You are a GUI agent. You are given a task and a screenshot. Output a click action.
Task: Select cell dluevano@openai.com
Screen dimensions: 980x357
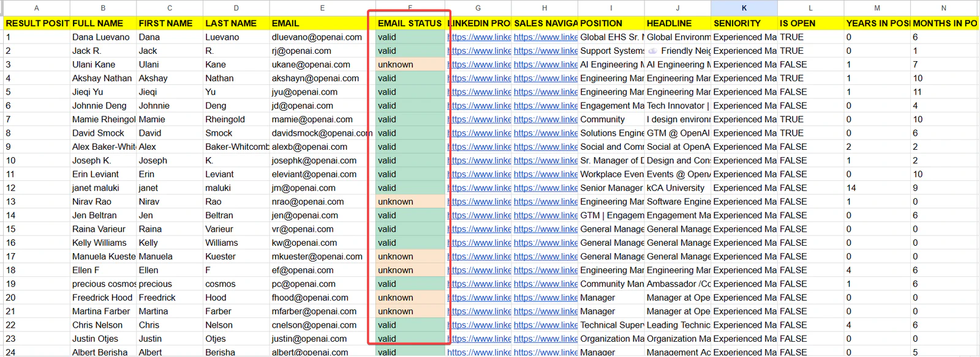322,37
